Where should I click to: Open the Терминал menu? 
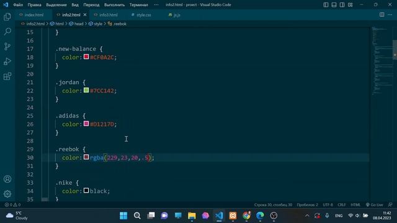[139, 5]
